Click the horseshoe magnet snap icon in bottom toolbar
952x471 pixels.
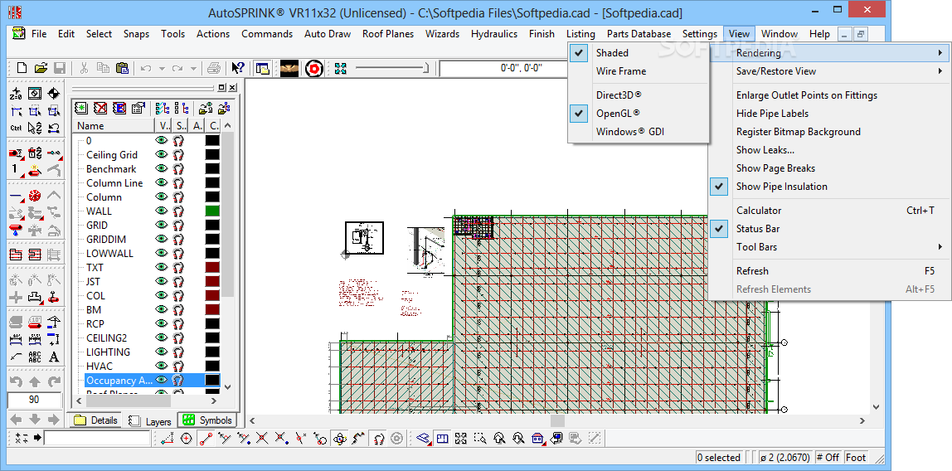378,438
